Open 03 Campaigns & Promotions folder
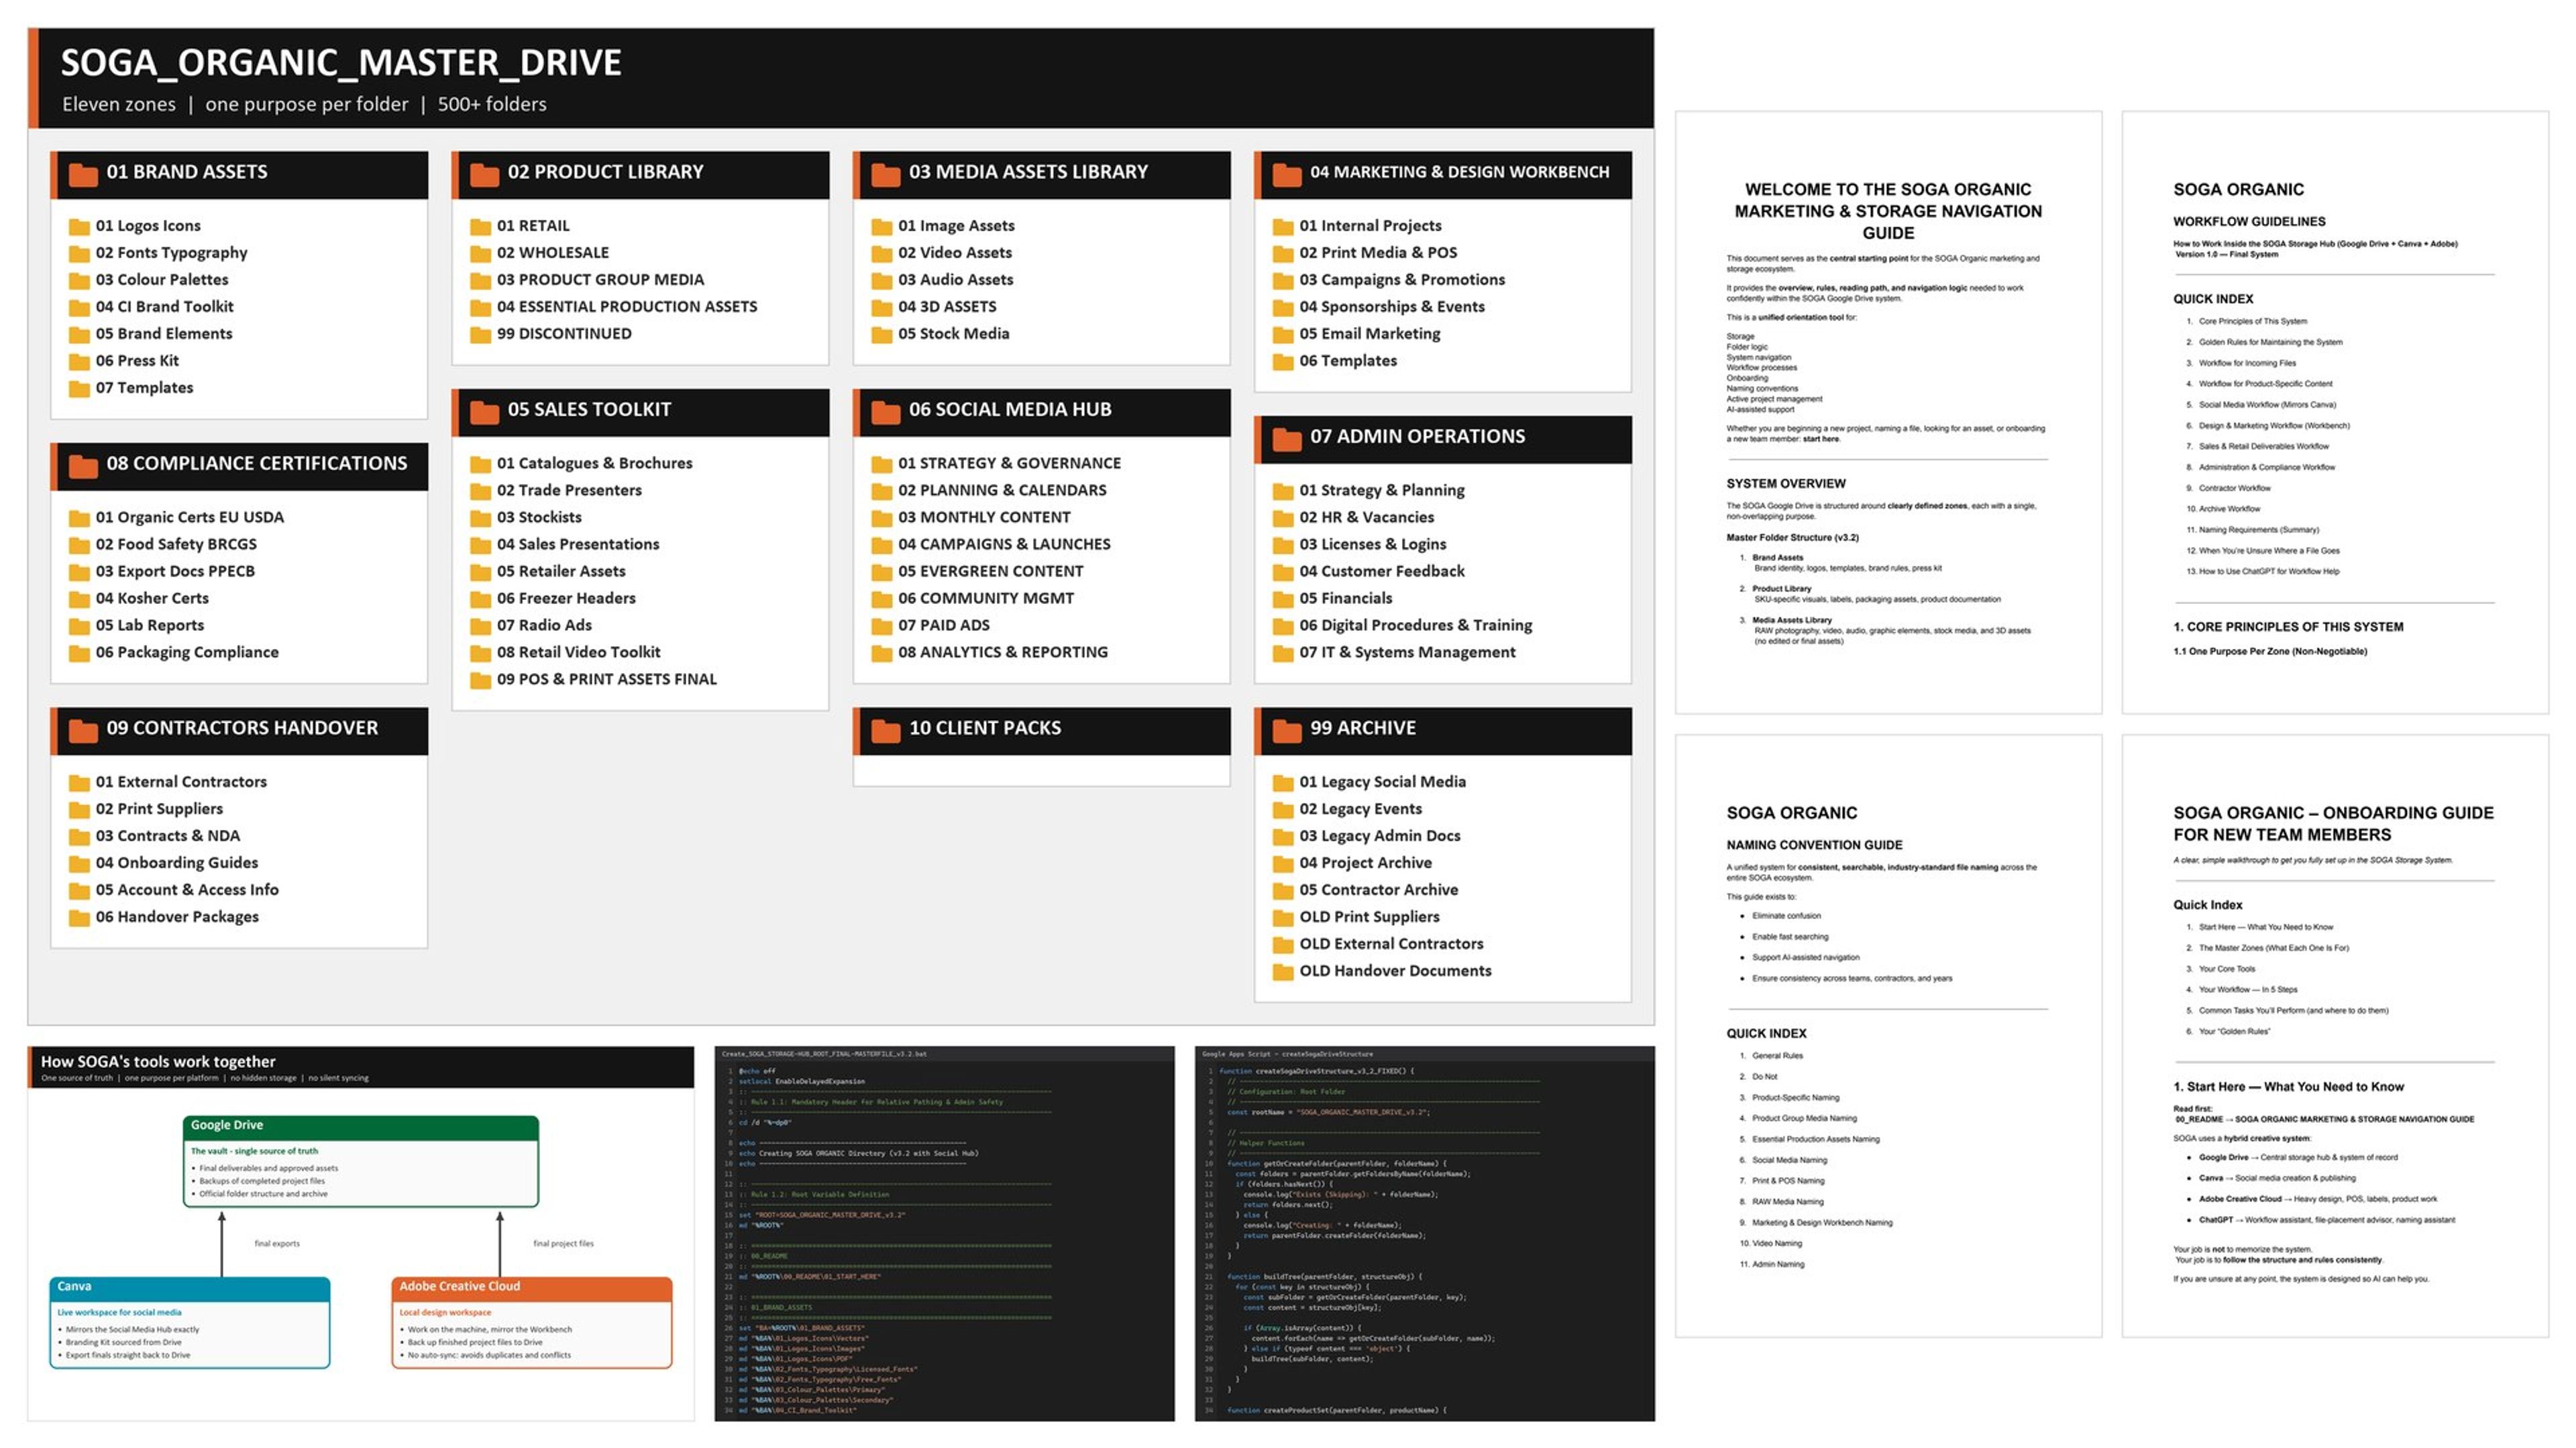 click(1389, 280)
